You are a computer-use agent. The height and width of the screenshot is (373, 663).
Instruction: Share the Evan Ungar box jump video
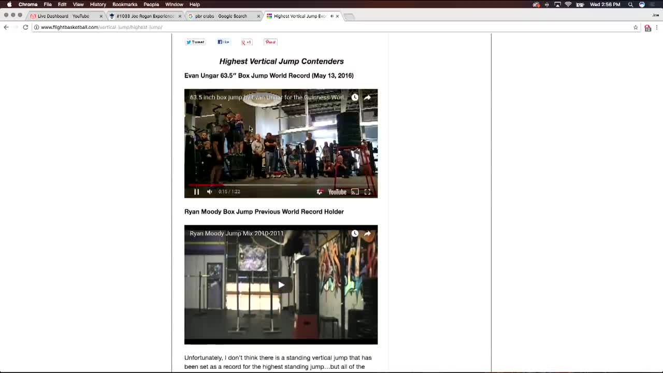(367, 97)
